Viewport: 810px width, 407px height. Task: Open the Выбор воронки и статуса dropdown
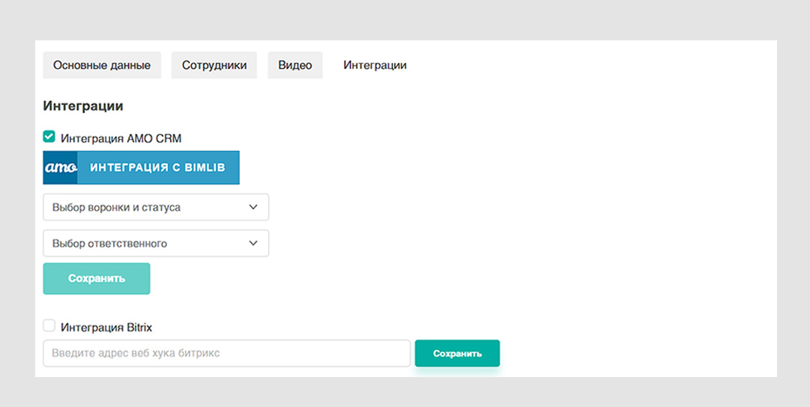click(x=156, y=207)
